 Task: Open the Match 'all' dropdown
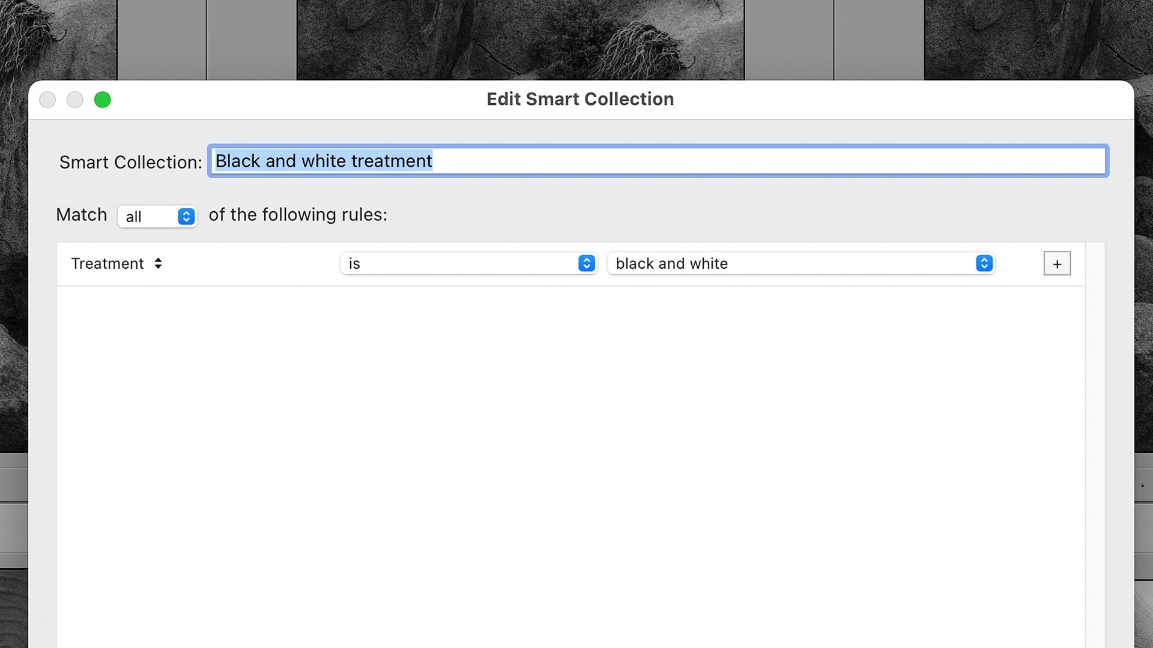click(157, 217)
